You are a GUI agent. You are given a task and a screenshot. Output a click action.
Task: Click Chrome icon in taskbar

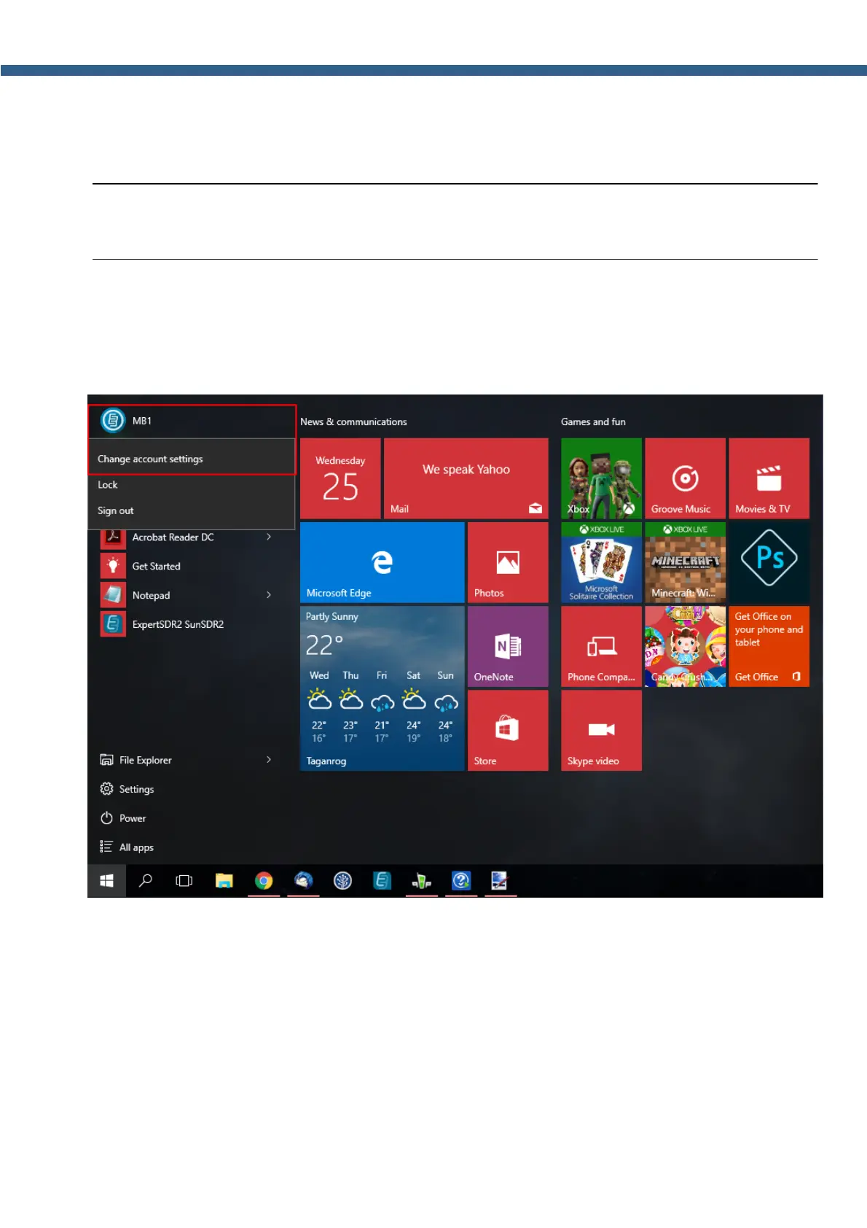tap(264, 881)
